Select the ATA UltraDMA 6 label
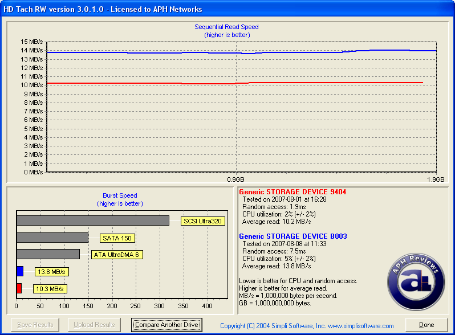The image size is (455, 335). click(x=117, y=255)
